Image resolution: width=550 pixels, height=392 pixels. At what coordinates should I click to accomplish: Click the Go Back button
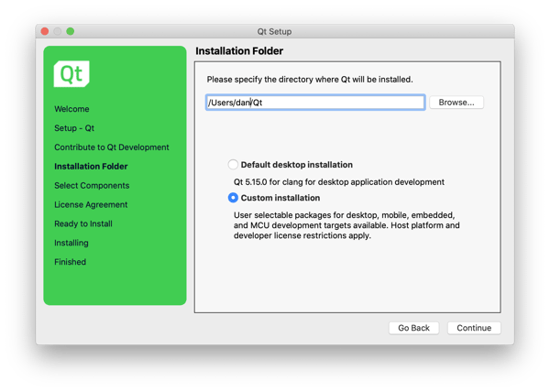tap(413, 328)
